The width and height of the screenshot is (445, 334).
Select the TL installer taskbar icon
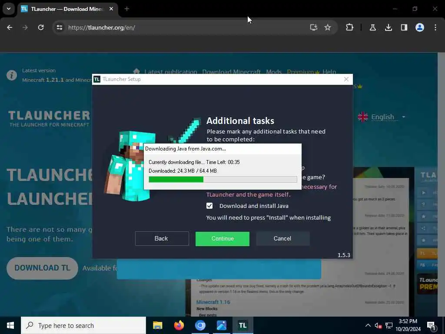pos(242,325)
